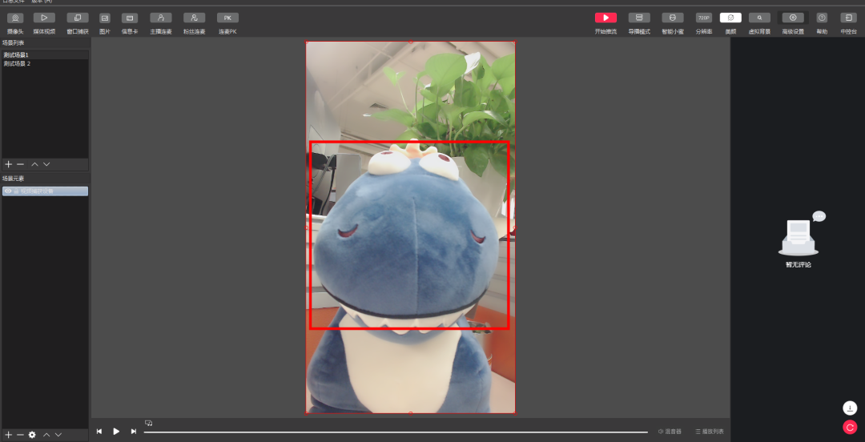Screen dimensions: 865x442
Task: Select scene 测试场景 2 in scene list
Action: 45,63
